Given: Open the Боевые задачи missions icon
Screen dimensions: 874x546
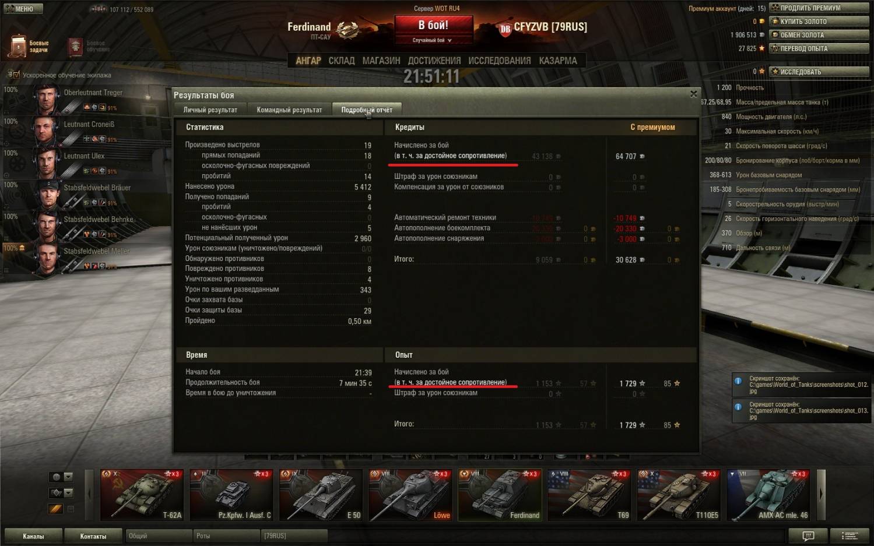Looking at the screenshot, I should 17,46.
